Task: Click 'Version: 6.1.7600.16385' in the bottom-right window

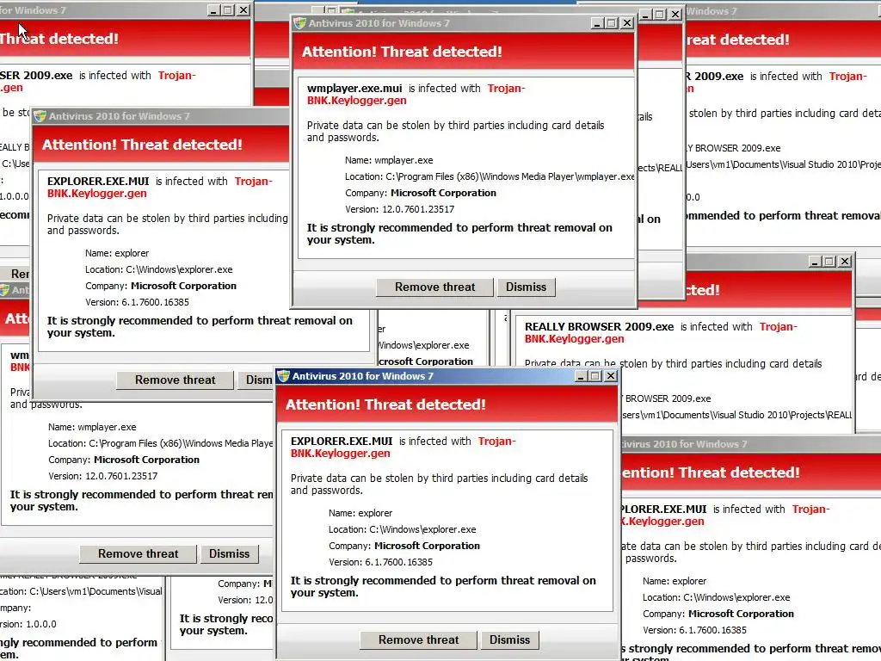Action: pos(694,631)
